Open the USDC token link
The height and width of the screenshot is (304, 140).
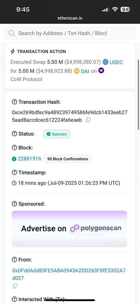tap(116, 62)
